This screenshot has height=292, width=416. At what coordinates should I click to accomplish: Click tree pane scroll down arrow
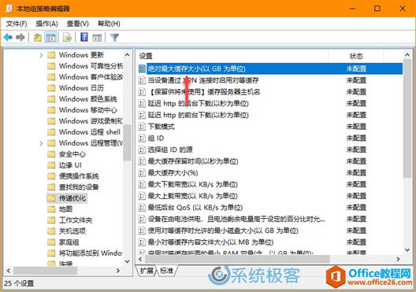click(127, 261)
